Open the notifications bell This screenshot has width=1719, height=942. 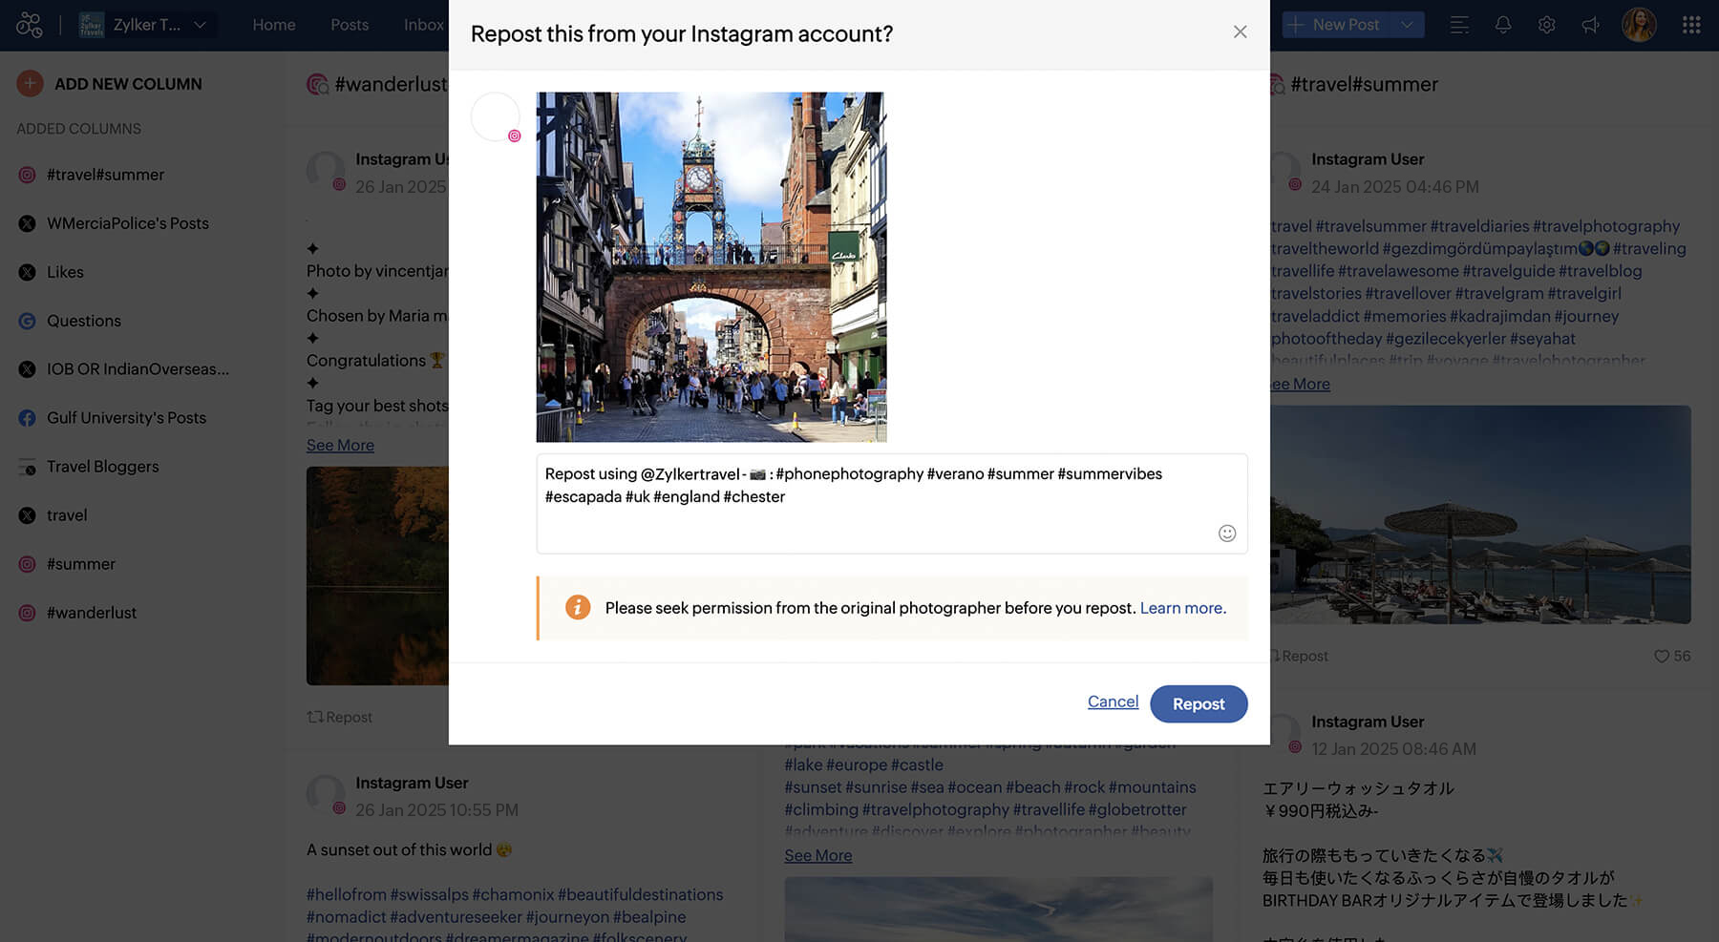pos(1502,25)
